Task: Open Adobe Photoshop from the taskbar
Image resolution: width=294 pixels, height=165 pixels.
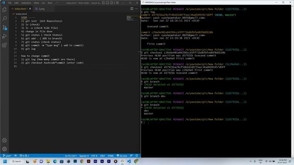Action: [75, 161]
